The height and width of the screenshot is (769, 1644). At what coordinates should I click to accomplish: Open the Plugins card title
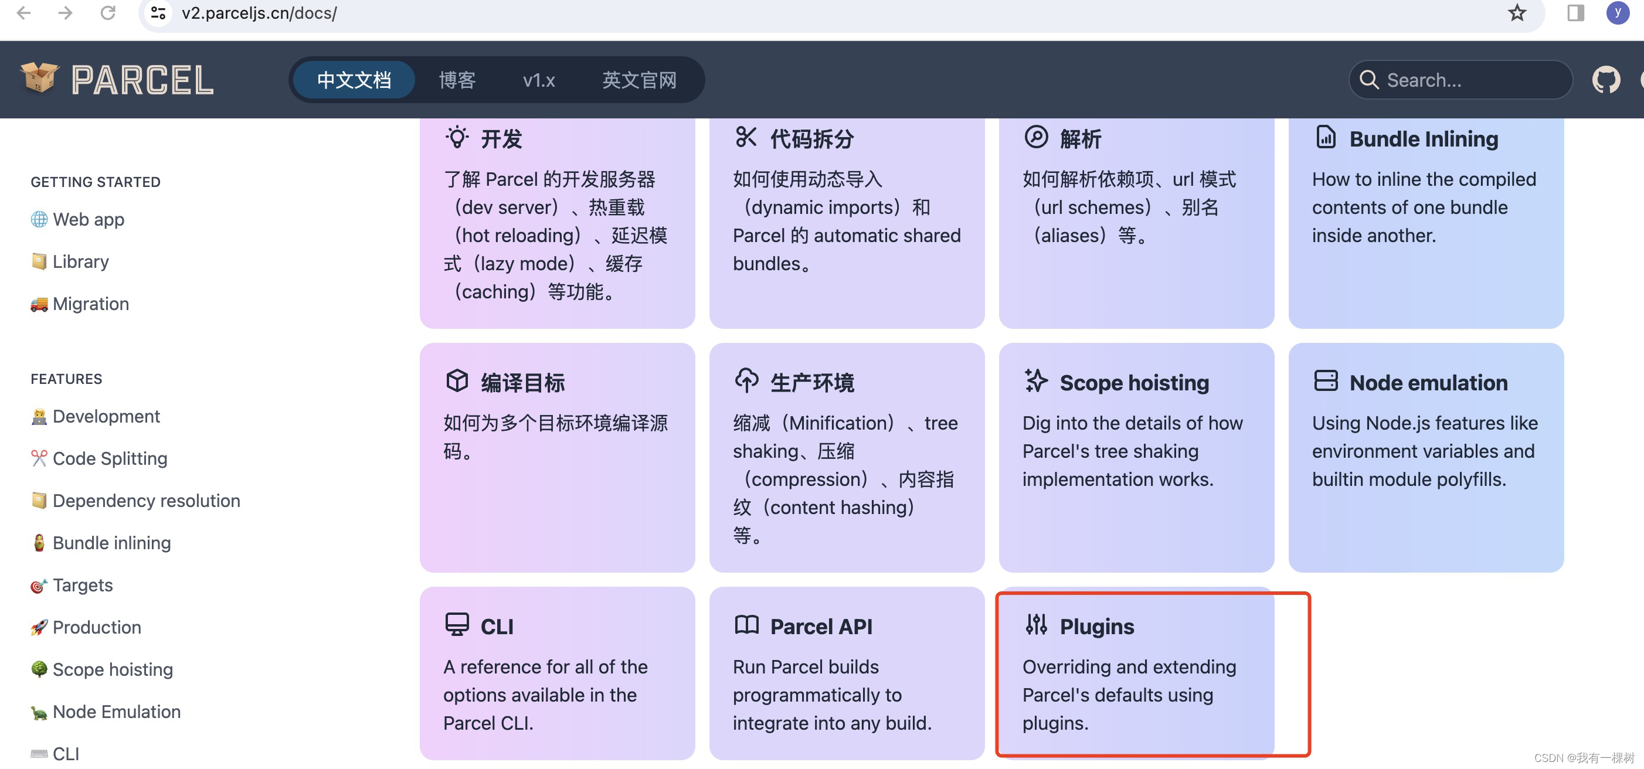(1096, 626)
